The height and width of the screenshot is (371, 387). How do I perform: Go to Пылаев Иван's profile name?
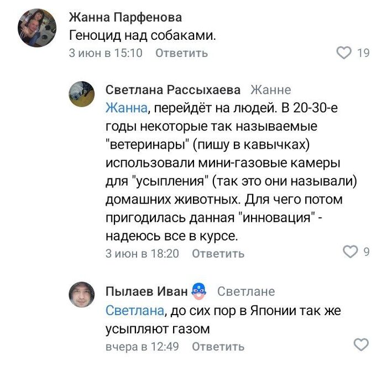[147, 291]
